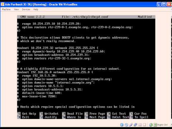
Task: Maximize the VirtualBox VM window
Action: coord(164,5)
